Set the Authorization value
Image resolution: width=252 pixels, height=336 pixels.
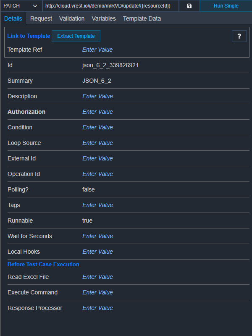(x=97, y=112)
